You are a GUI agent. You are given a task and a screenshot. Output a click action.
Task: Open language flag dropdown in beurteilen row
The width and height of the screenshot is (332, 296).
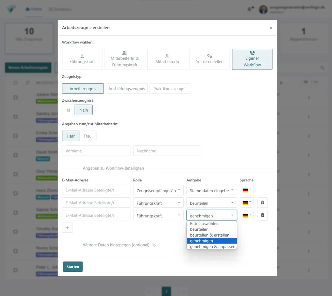coord(246,203)
